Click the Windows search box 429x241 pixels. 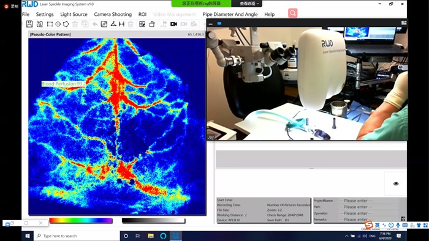[x=77, y=236]
